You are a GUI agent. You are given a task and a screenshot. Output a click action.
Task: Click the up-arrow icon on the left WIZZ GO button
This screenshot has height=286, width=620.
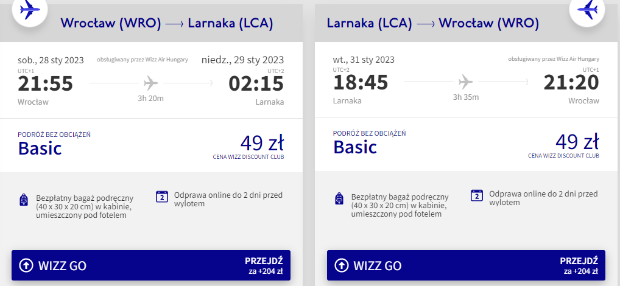point(26,265)
